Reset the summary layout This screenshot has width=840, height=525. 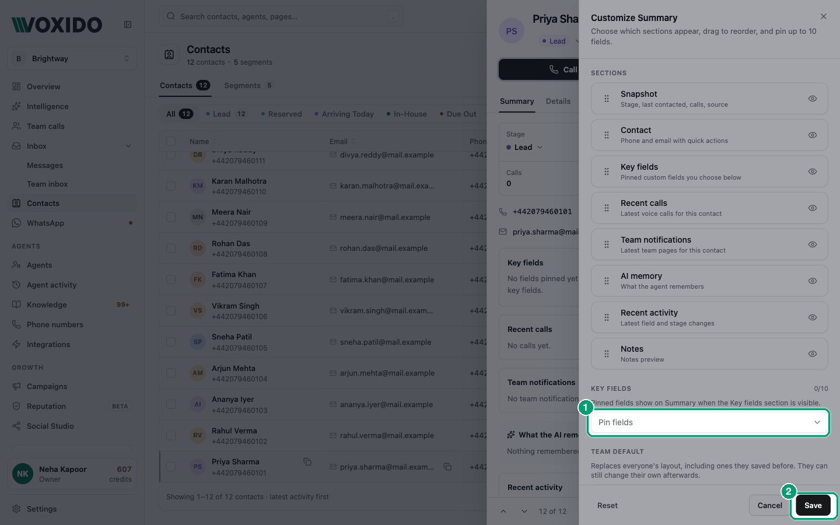[x=607, y=505]
